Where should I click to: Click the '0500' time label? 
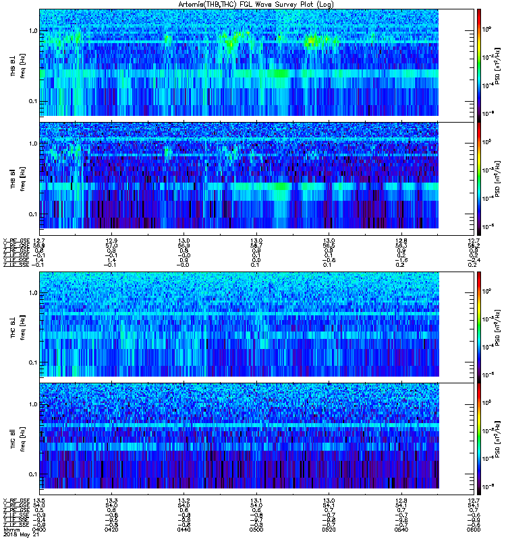click(256, 530)
